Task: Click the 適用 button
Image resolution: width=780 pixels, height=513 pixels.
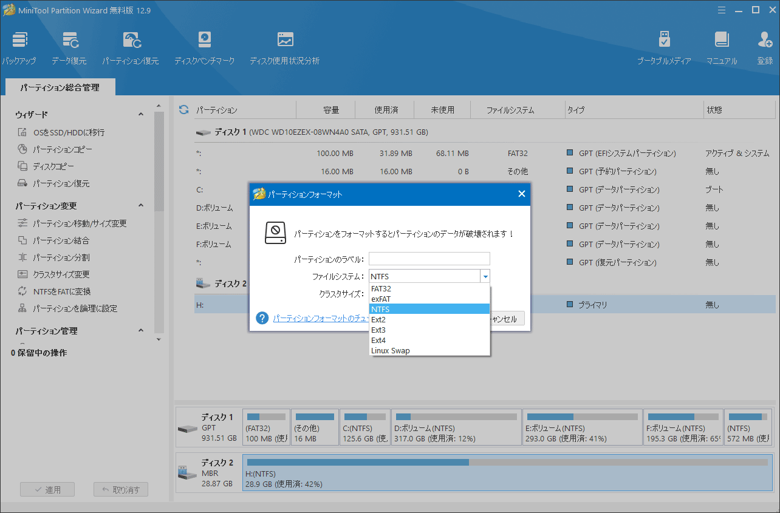Action: click(x=47, y=490)
